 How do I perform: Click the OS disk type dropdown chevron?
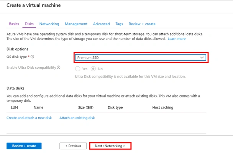202,58
